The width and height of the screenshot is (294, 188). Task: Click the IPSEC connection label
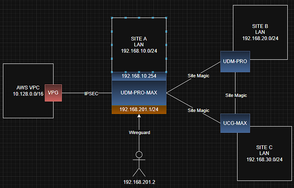(x=91, y=94)
